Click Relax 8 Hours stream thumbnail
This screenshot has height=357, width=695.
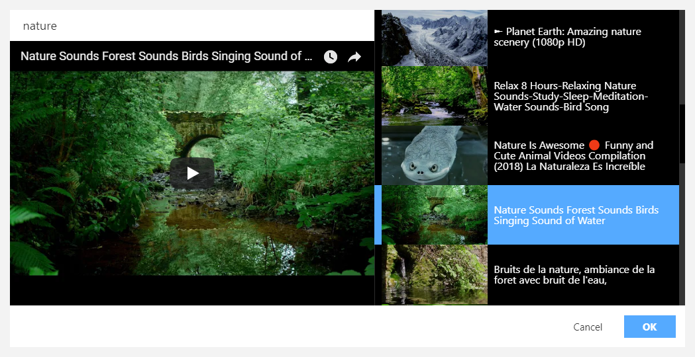pyautogui.click(x=435, y=96)
